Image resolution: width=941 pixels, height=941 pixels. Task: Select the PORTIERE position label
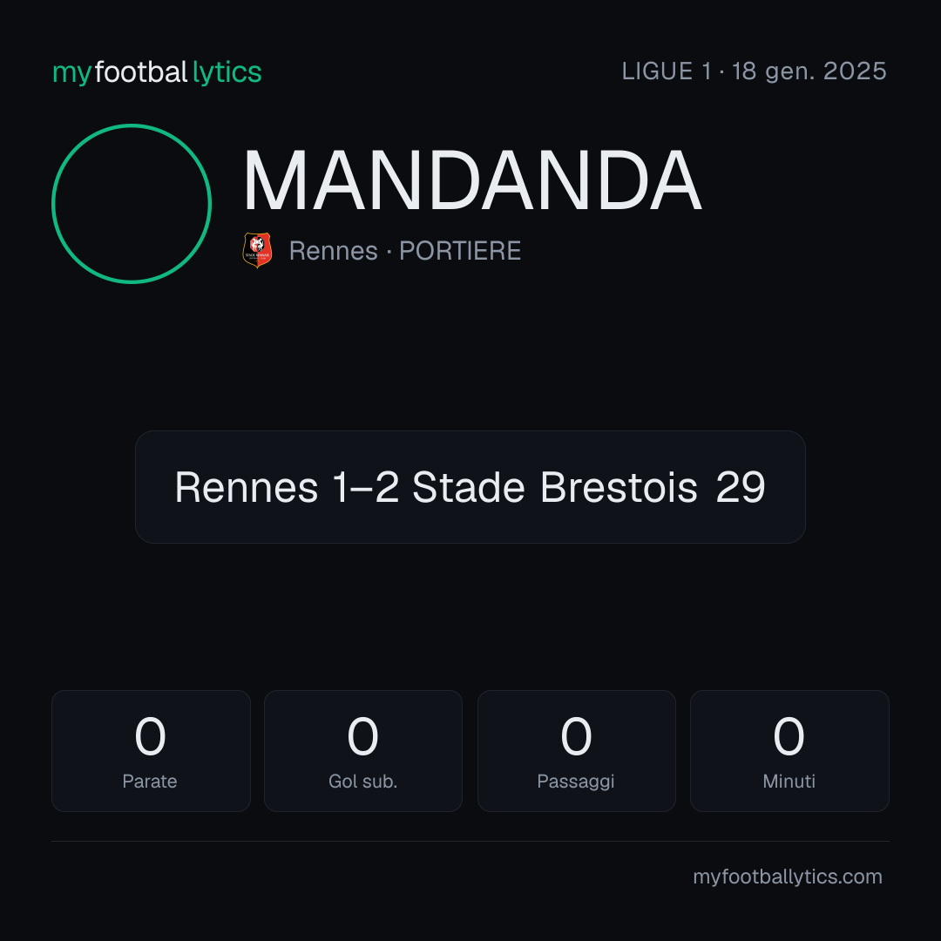(x=460, y=251)
